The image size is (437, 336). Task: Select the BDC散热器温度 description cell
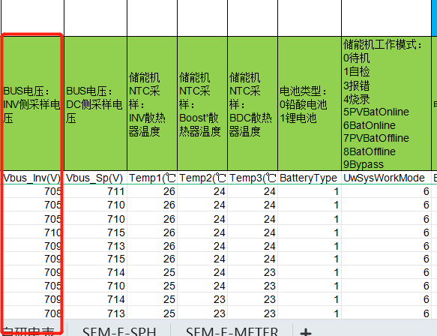(253, 103)
